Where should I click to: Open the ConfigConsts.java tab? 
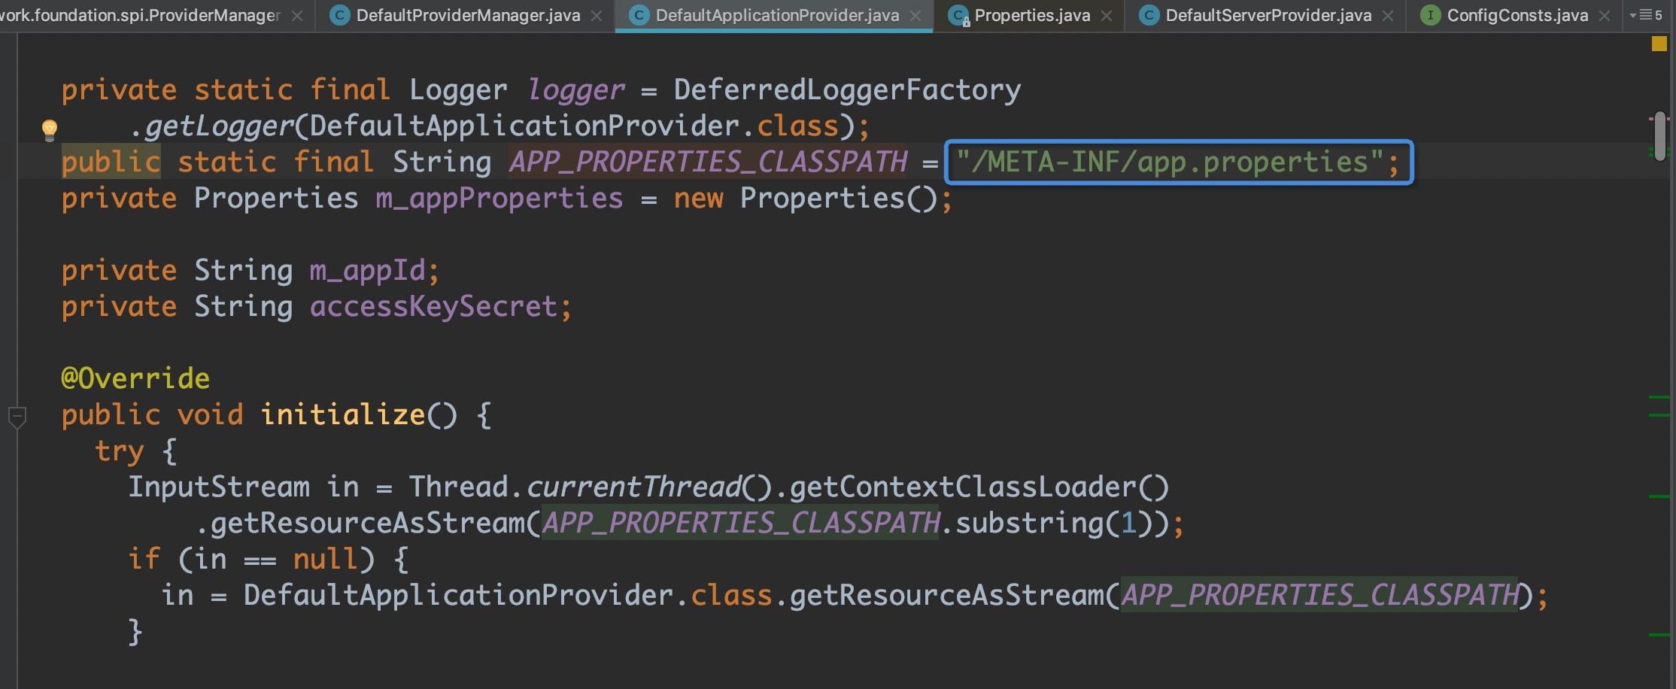[x=1517, y=15]
